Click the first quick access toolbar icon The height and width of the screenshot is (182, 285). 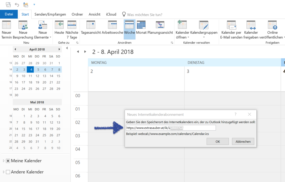click(x=8, y=5)
